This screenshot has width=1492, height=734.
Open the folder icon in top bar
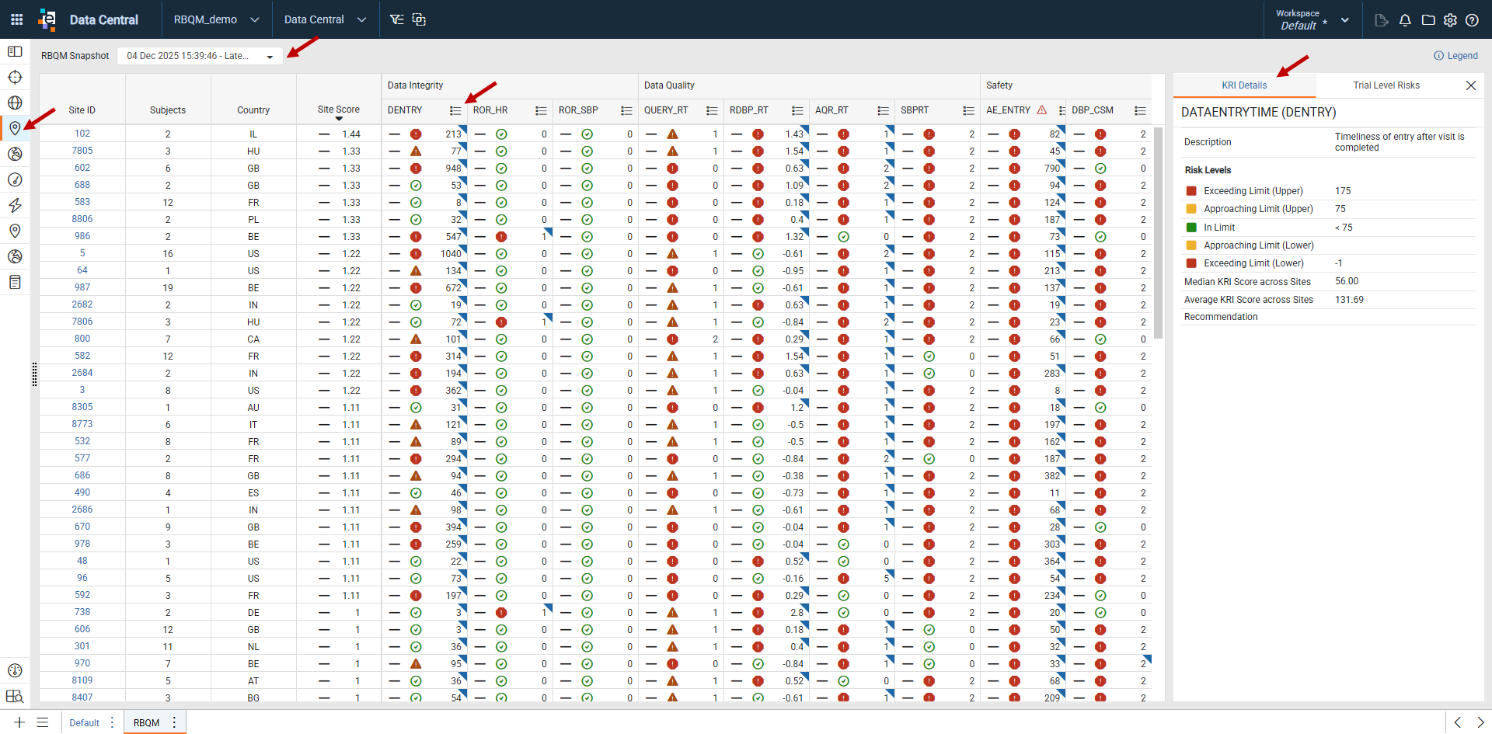coord(1428,20)
